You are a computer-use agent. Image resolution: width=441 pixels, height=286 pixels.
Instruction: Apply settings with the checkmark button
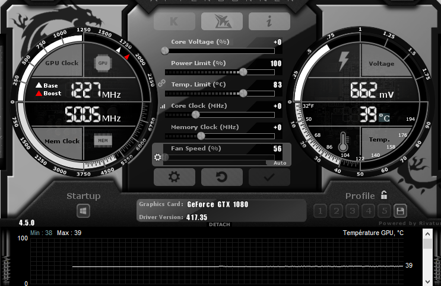point(269,176)
